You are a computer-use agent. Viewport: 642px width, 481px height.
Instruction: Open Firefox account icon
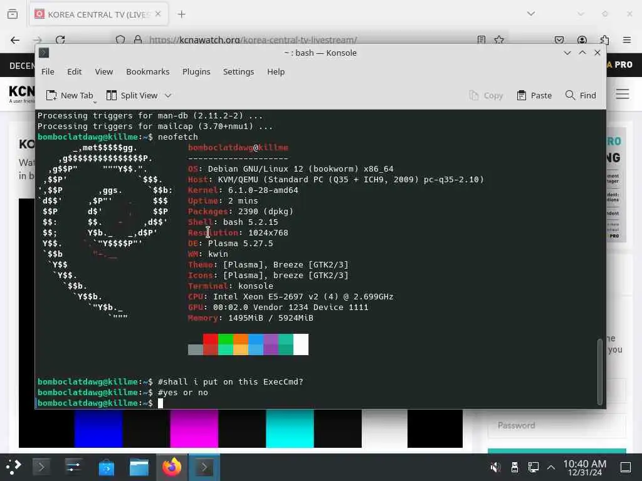[x=582, y=40]
